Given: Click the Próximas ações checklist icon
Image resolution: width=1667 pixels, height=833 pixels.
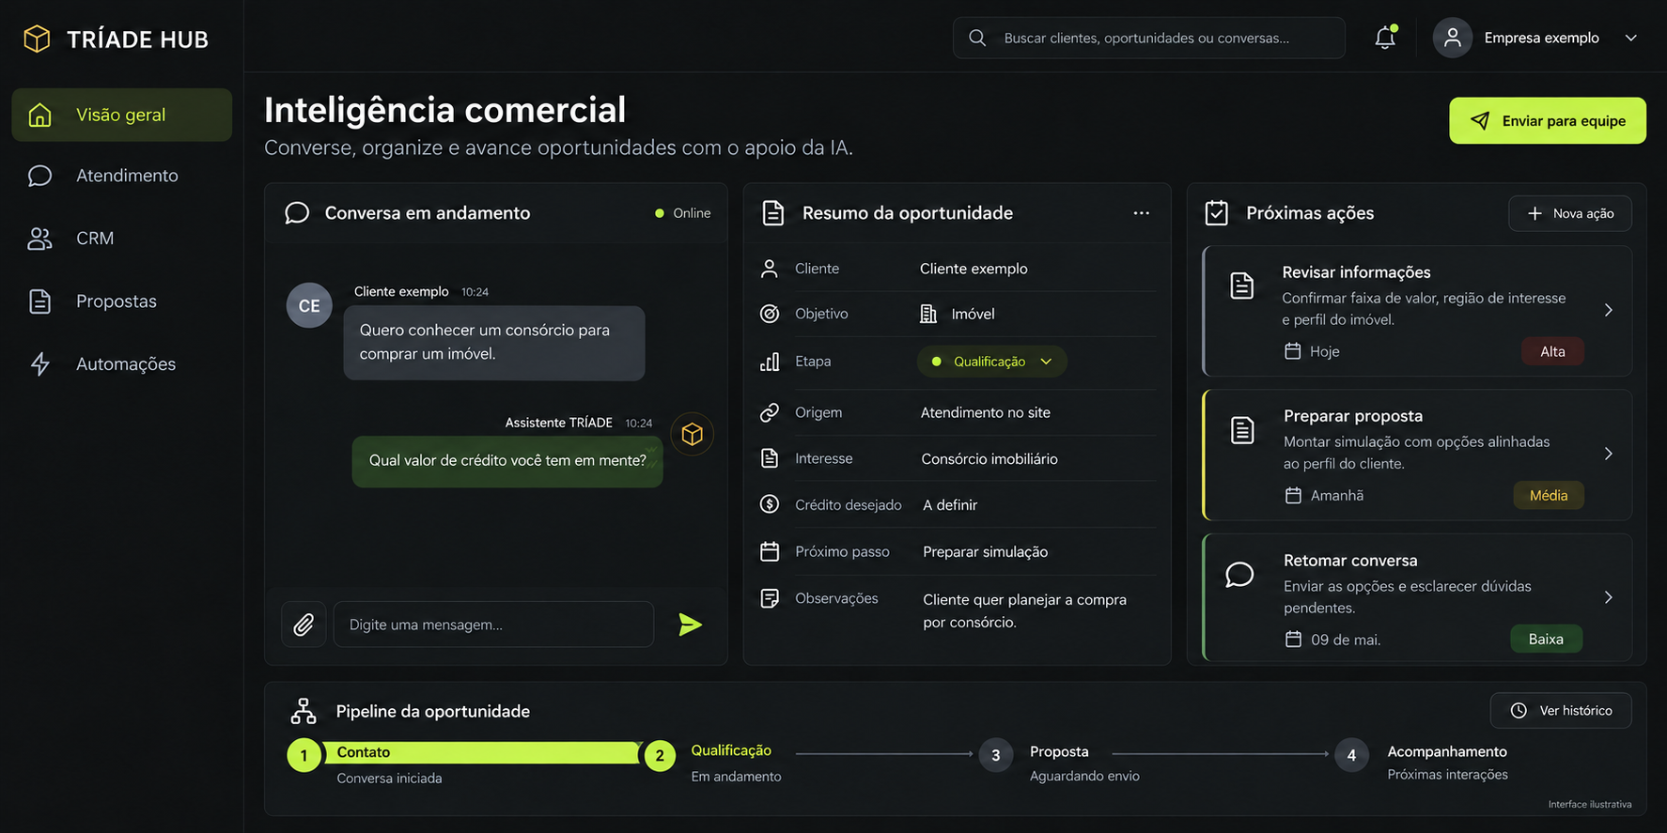Looking at the screenshot, I should 1216,213.
